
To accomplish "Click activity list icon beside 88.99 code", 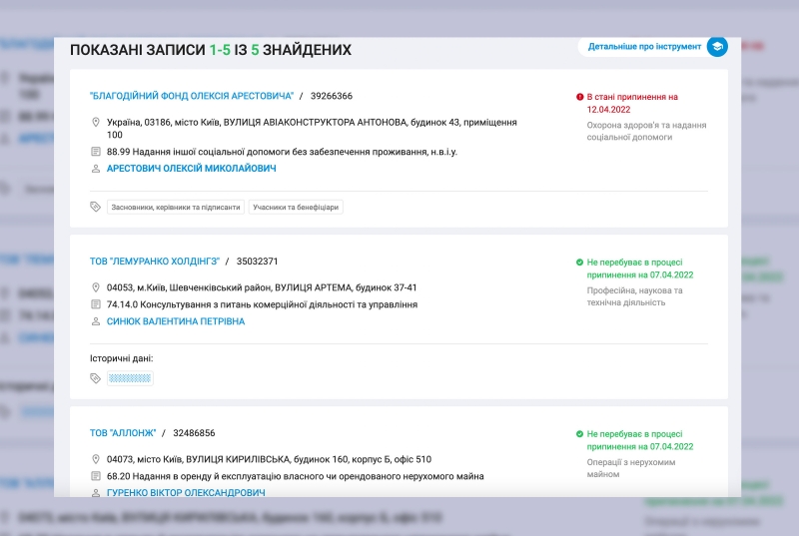I will [95, 152].
